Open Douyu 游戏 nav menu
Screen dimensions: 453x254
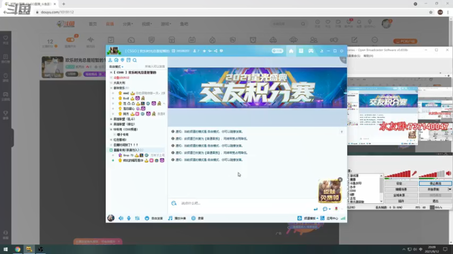point(166,24)
